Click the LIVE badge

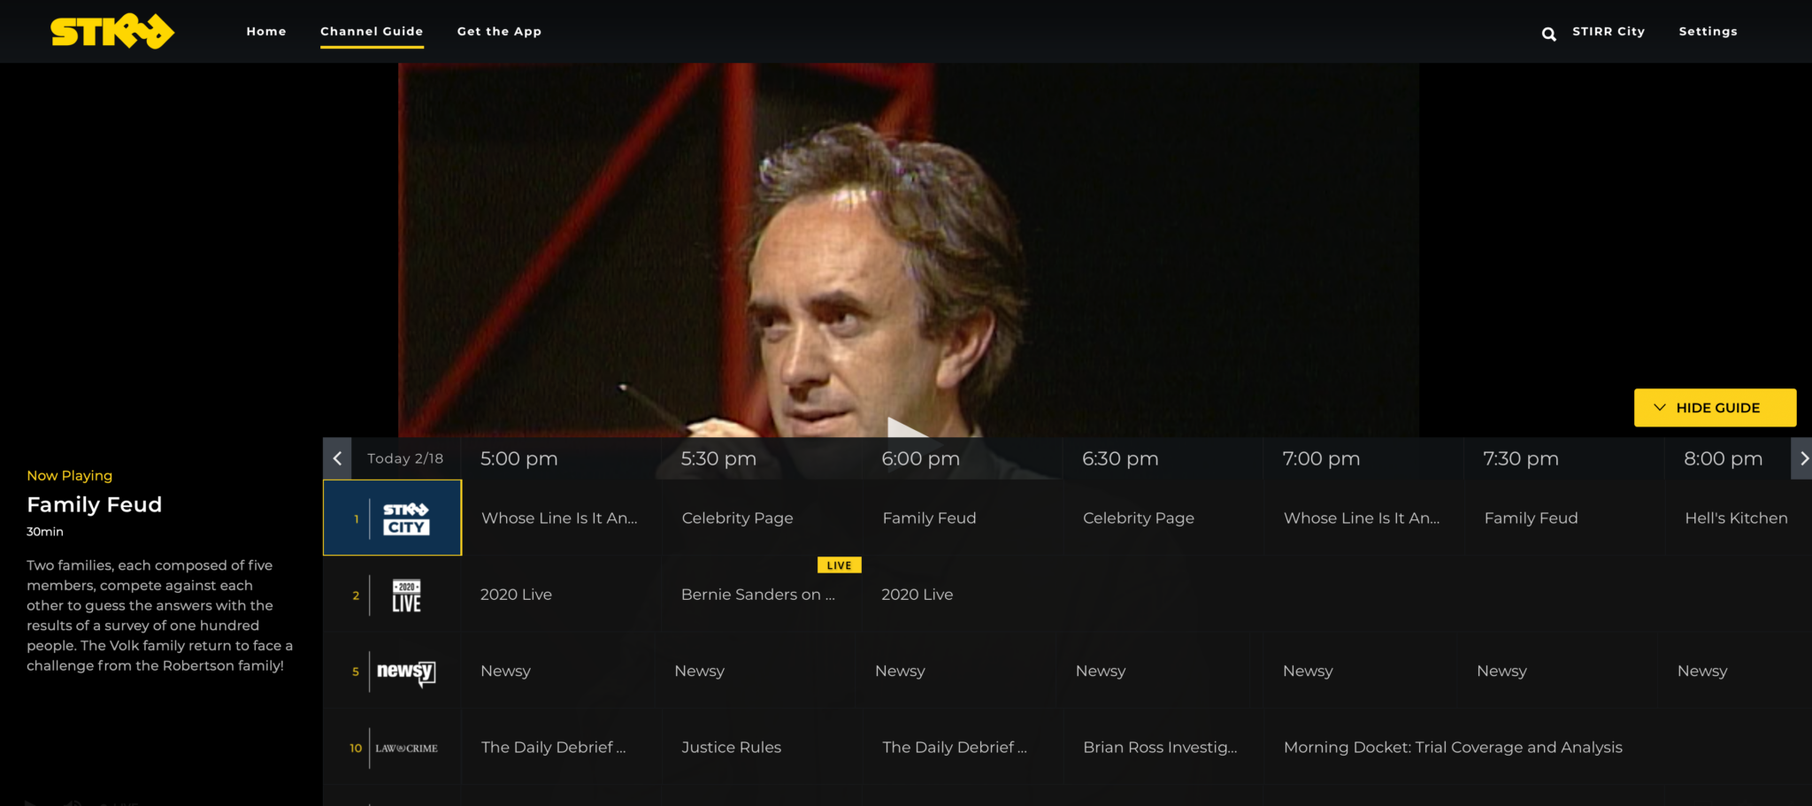point(839,565)
